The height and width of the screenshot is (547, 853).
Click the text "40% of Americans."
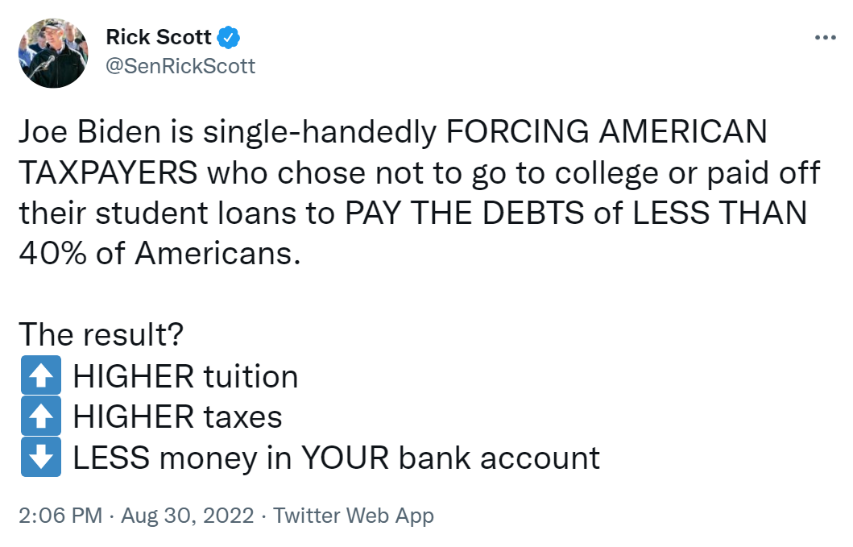(x=160, y=254)
